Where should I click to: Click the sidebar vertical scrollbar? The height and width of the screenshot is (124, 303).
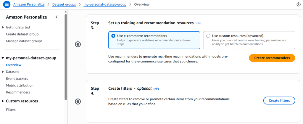click(66, 57)
